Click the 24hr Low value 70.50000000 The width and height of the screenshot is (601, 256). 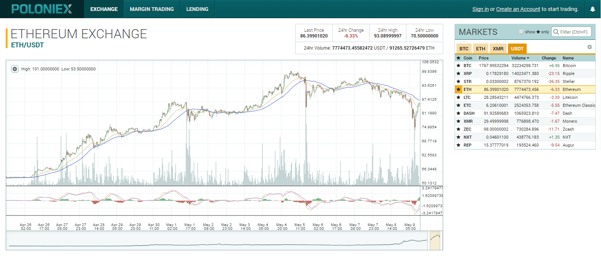coord(425,36)
